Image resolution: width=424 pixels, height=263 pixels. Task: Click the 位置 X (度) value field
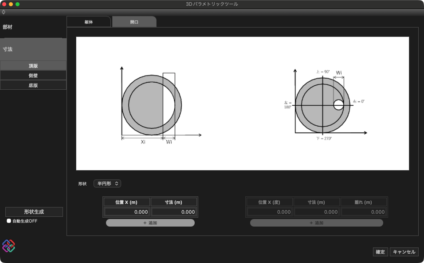pos(269,212)
